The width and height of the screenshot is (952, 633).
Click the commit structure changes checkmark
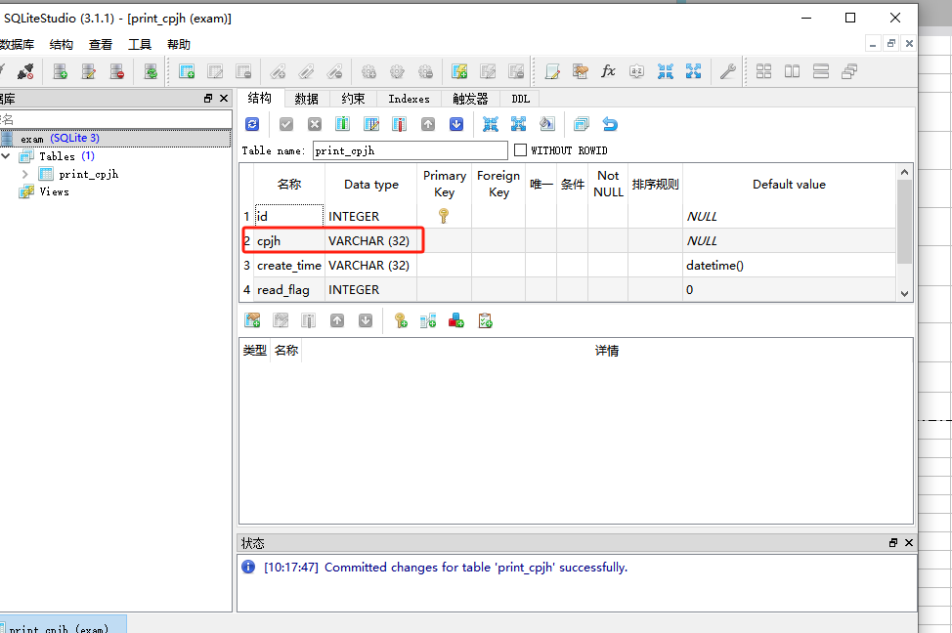click(286, 124)
